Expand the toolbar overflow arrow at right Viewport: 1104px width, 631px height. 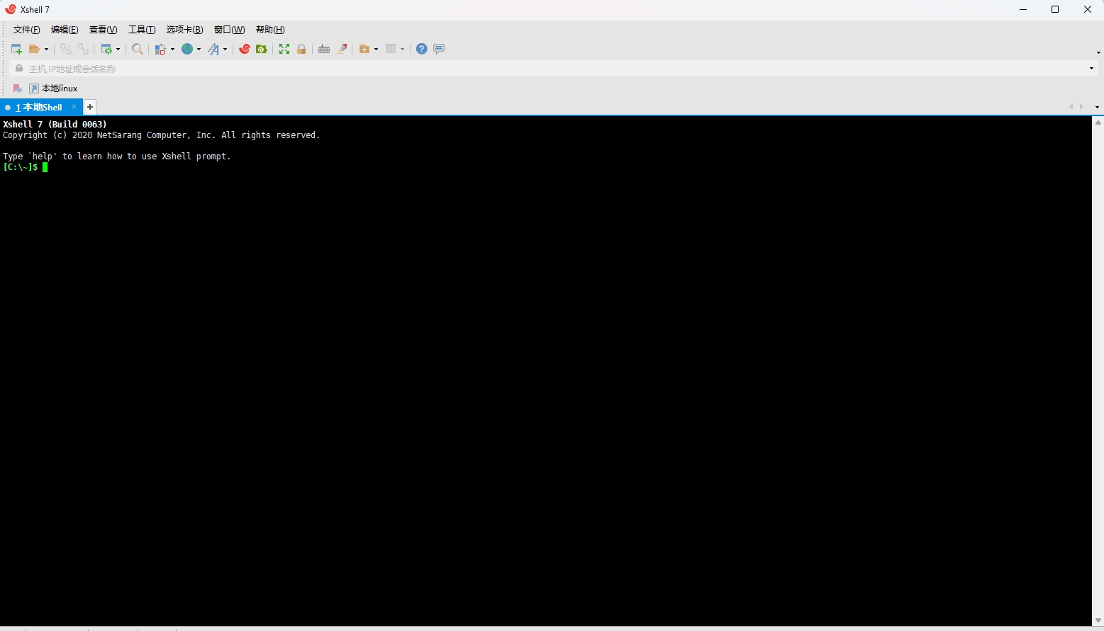click(1098, 52)
